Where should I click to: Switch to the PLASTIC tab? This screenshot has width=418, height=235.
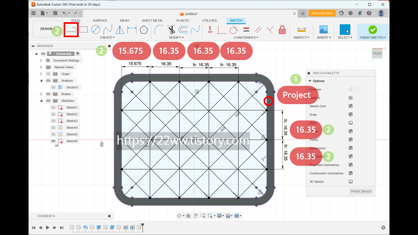(183, 21)
